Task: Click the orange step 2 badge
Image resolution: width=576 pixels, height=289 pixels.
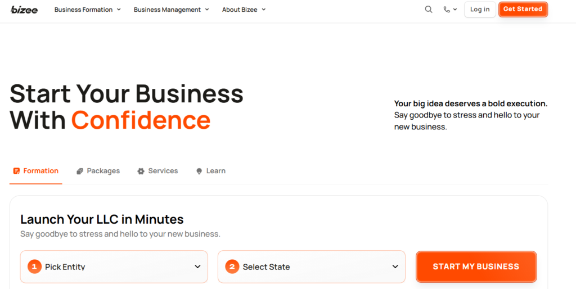Action: coord(232,267)
